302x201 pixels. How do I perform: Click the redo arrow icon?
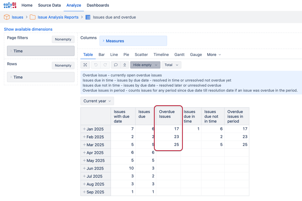105,65
